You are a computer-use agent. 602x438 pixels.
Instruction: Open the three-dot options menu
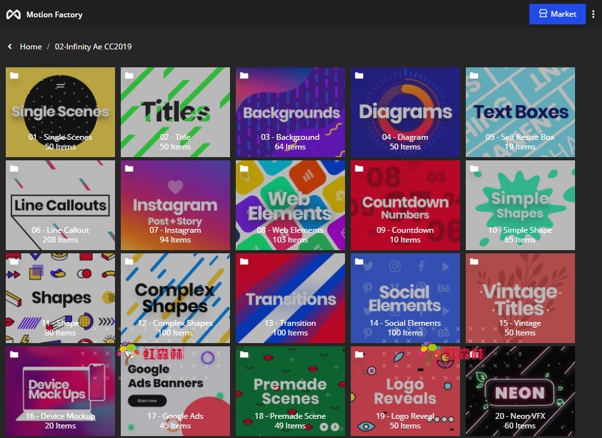(593, 14)
